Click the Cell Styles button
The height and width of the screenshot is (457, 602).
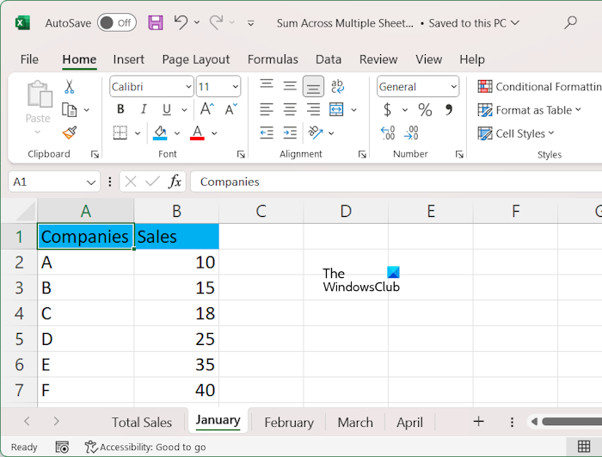coord(518,133)
